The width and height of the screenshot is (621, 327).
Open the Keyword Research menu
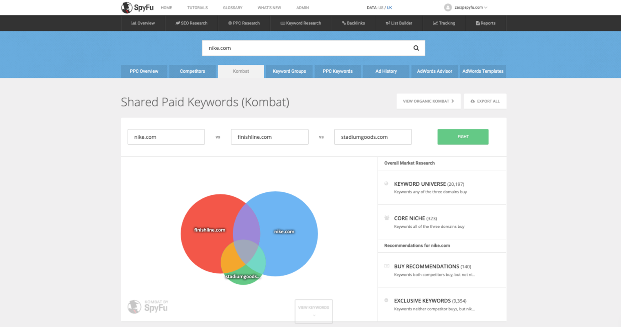301,23
